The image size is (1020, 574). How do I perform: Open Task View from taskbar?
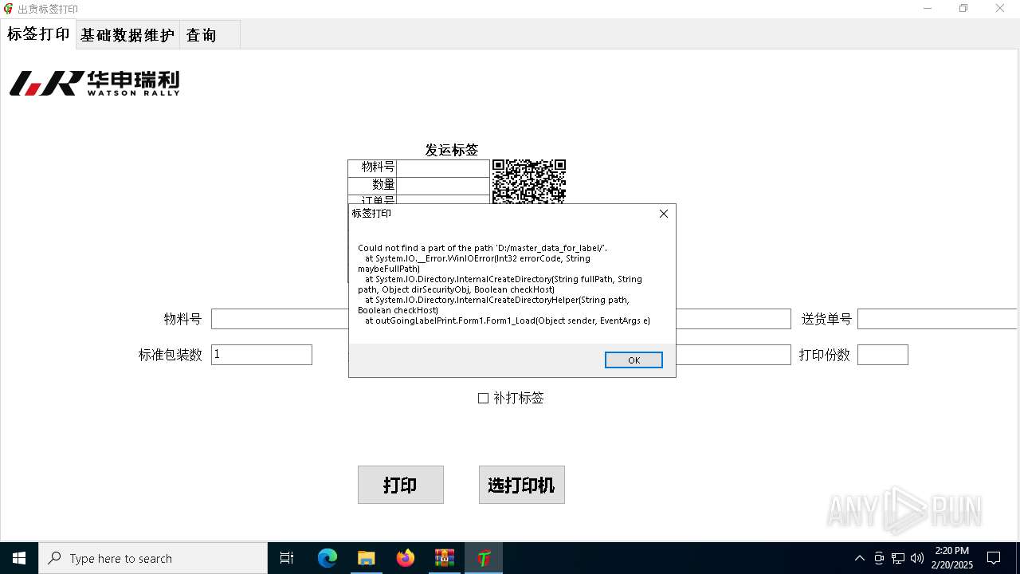pyautogui.click(x=287, y=558)
